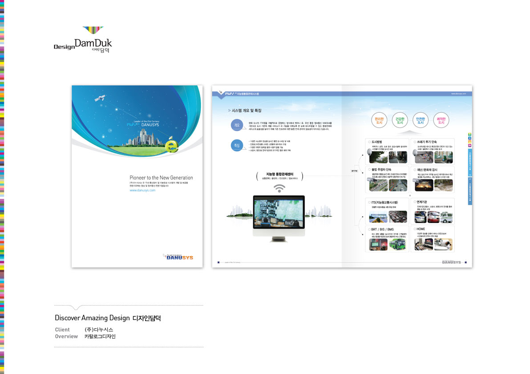Click the '연계기관' bullet marker
Viewport: 530px width, 374px height.
415,202
